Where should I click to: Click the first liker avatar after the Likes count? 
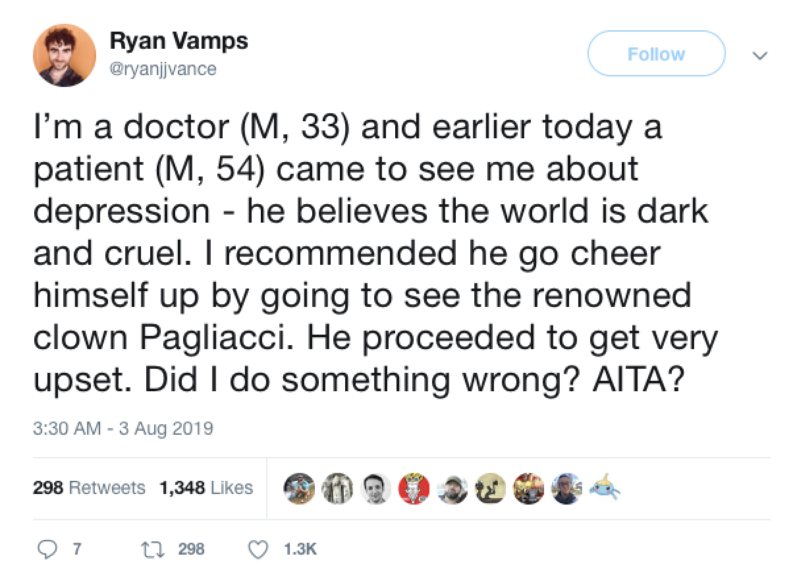[x=299, y=489]
